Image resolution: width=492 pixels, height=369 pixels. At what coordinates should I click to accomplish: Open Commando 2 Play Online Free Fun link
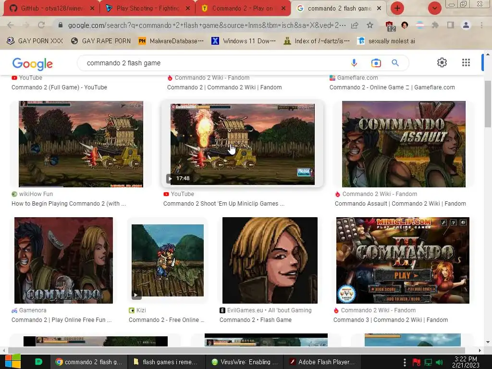point(61,320)
